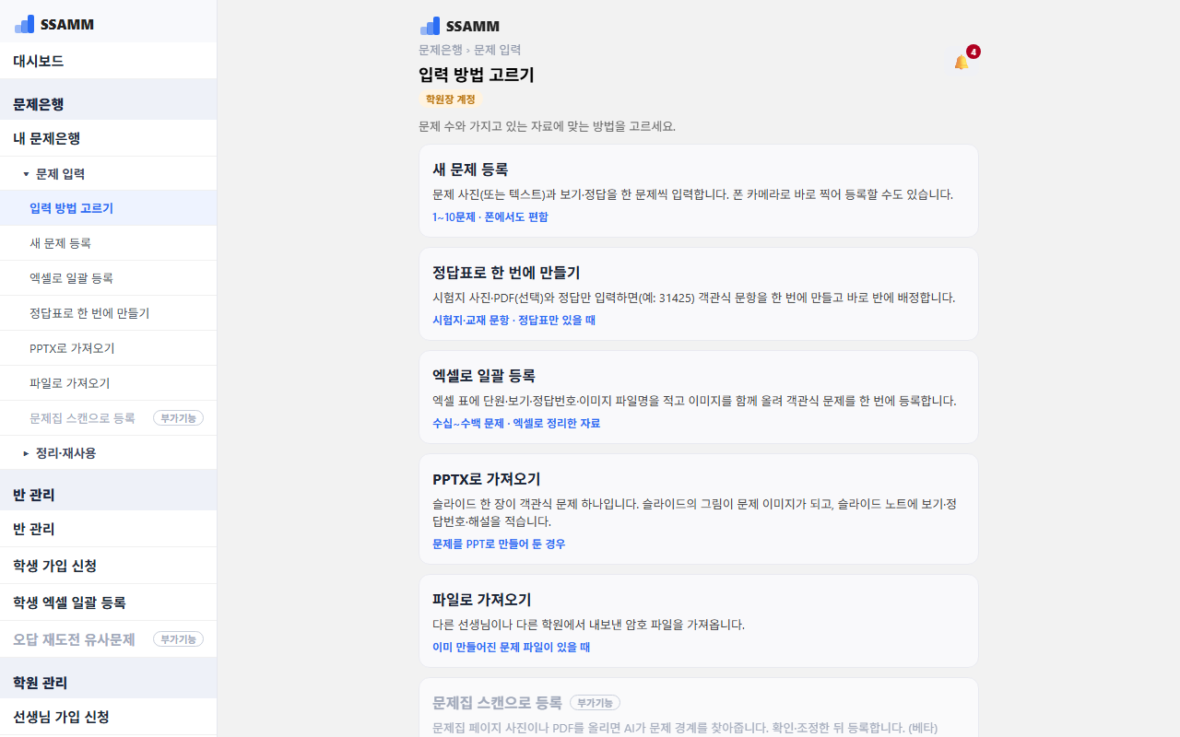The image size is (1180, 737).
Task: Open 대시보드 in the sidebar
Action: [109, 61]
